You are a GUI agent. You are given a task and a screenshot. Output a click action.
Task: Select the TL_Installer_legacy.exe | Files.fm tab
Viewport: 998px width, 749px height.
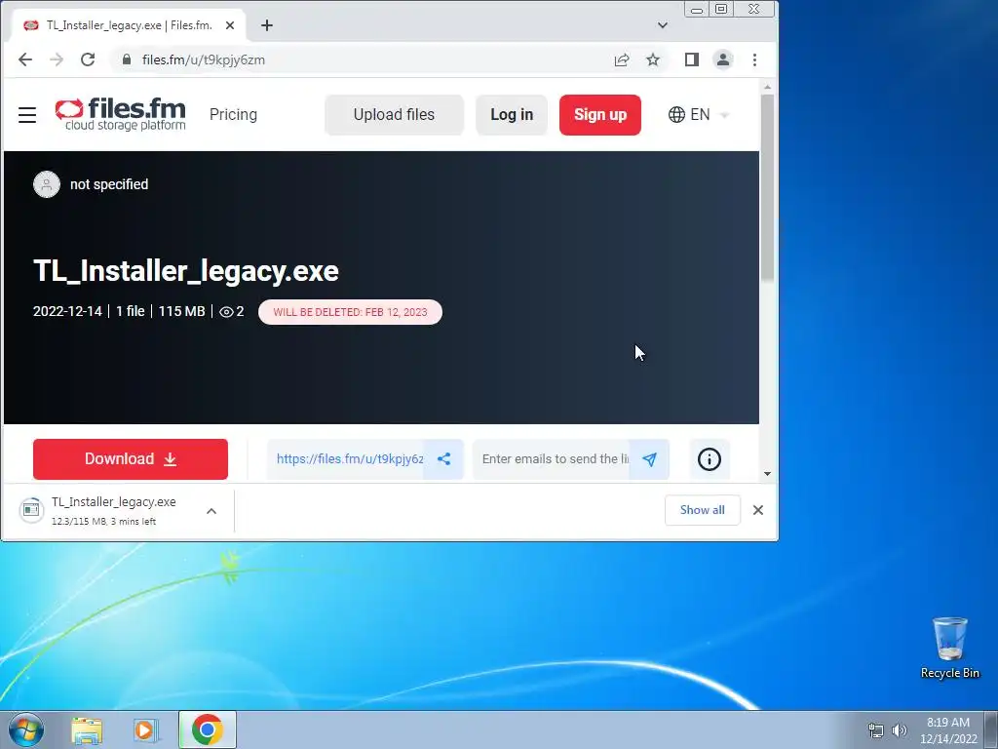click(129, 25)
